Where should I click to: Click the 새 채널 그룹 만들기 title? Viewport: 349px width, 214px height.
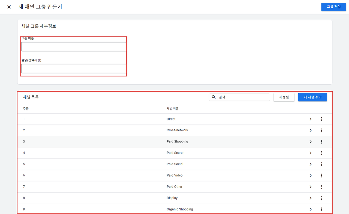click(x=40, y=7)
